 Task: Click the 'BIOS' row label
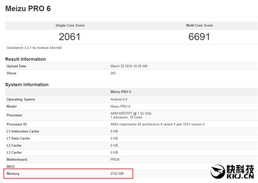(x=11, y=167)
